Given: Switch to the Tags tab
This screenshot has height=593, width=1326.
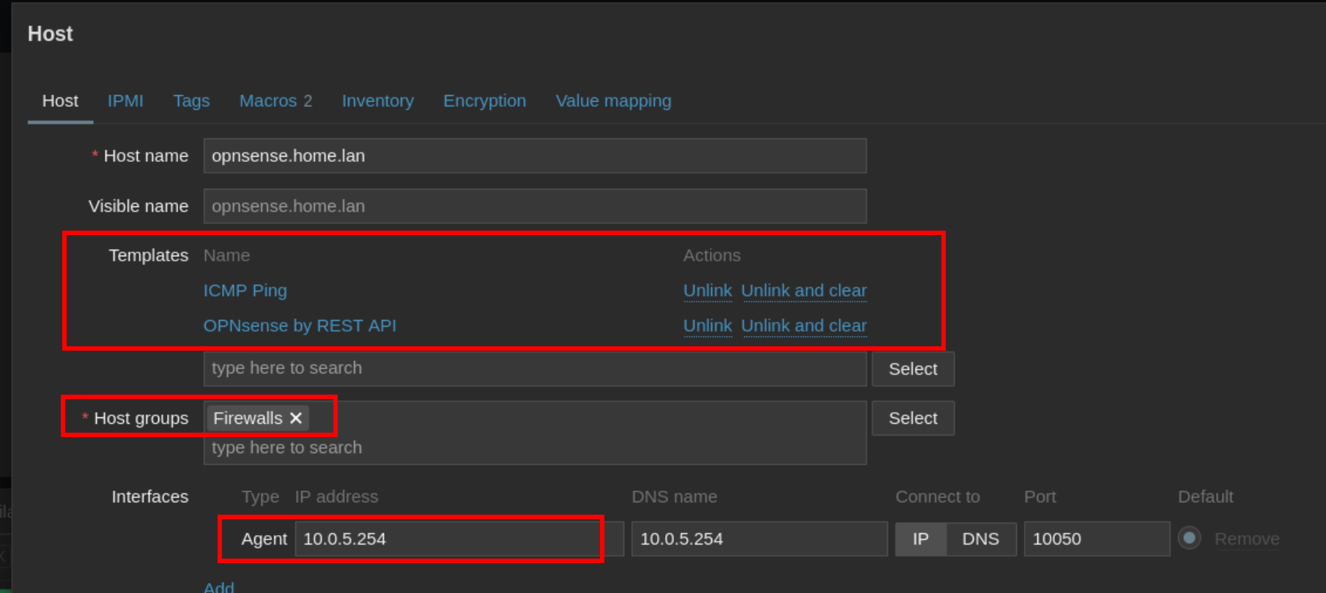Looking at the screenshot, I should click(191, 101).
